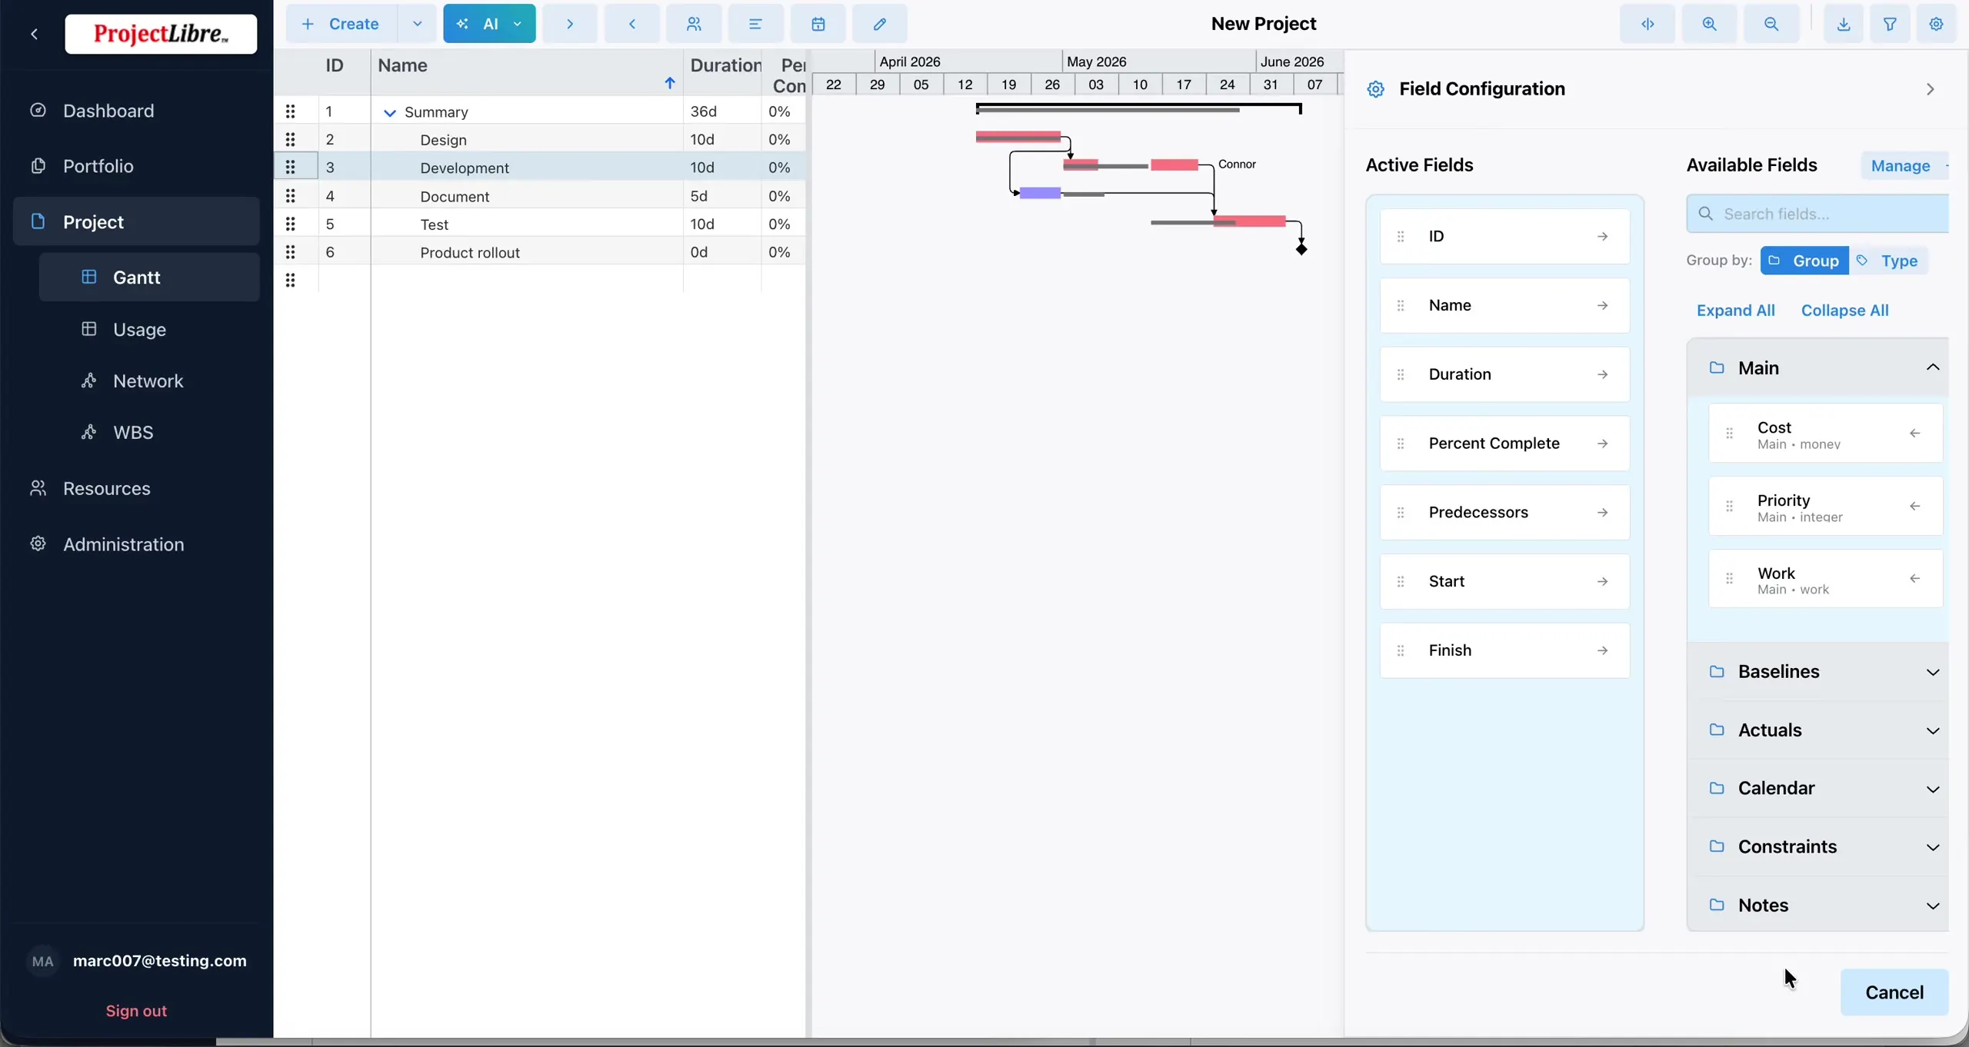Open the AI dropdown arrow

click(x=518, y=24)
